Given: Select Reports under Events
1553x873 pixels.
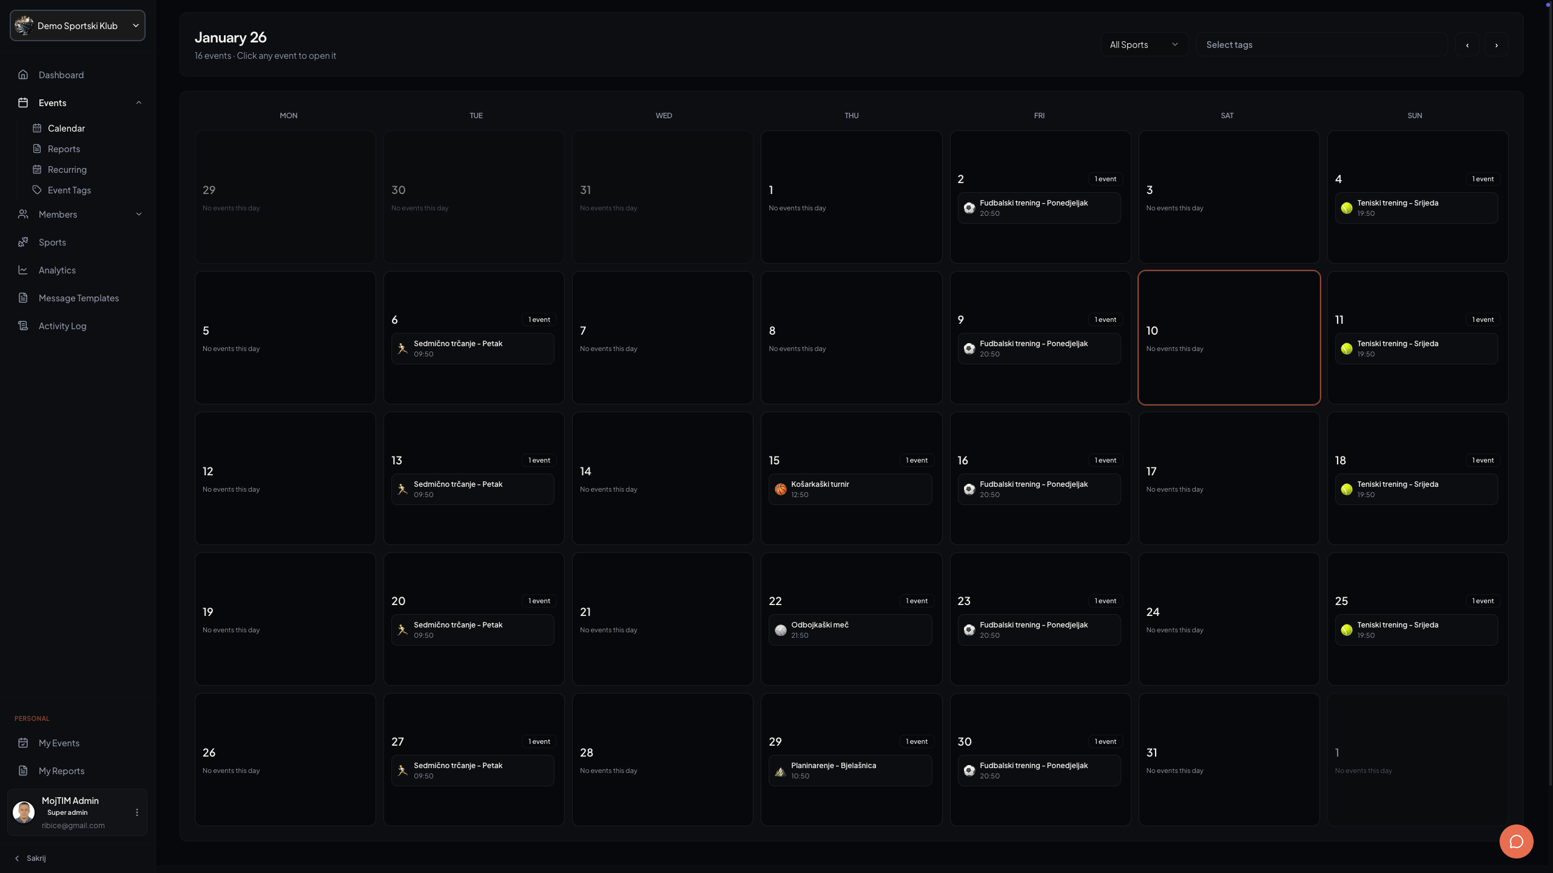Looking at the screenshot, I should (x=64, y=149).
